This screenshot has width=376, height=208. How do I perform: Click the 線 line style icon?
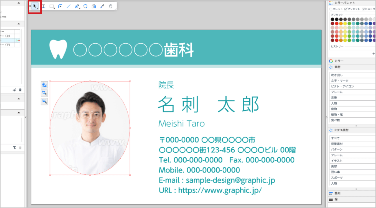point(331,200)
